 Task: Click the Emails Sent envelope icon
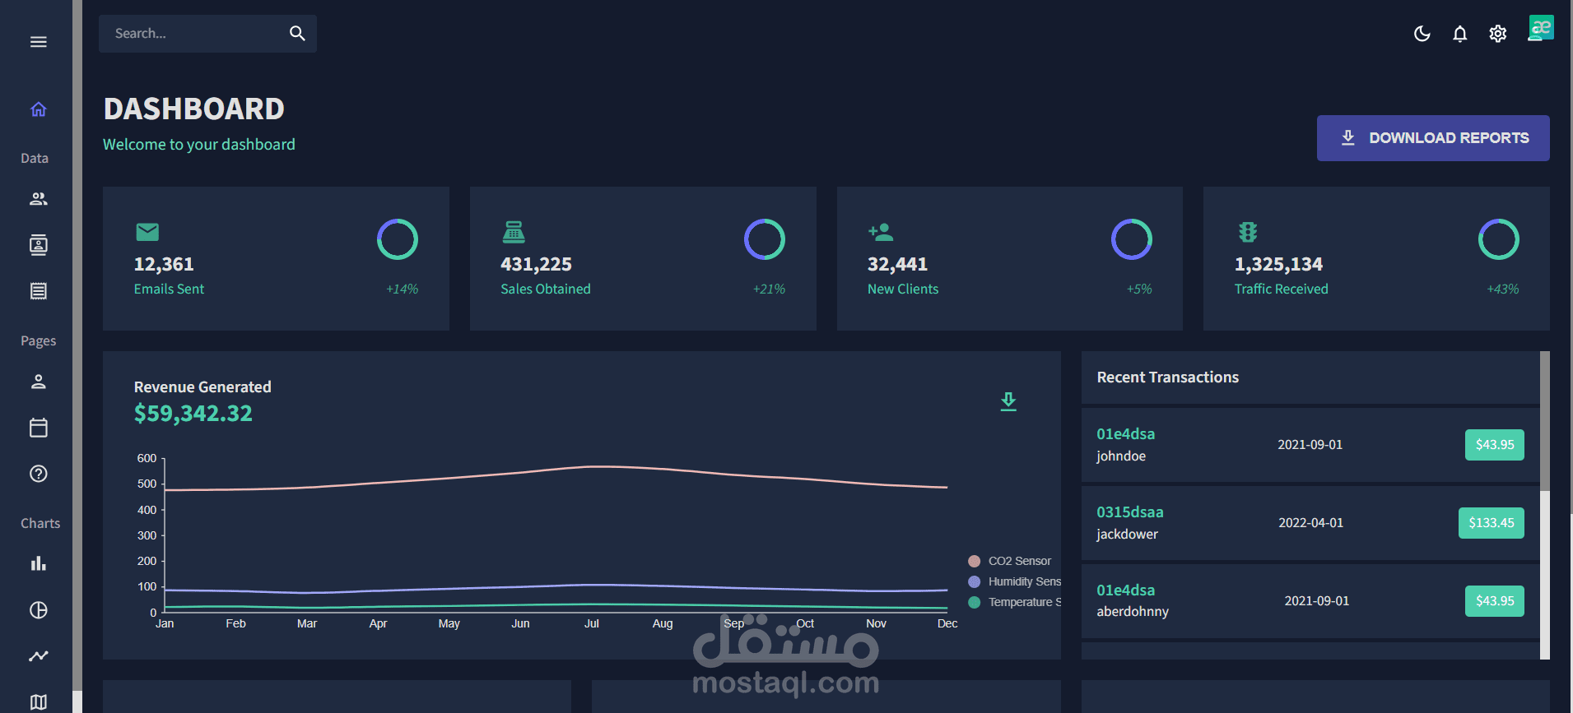[x=147, y=232]
